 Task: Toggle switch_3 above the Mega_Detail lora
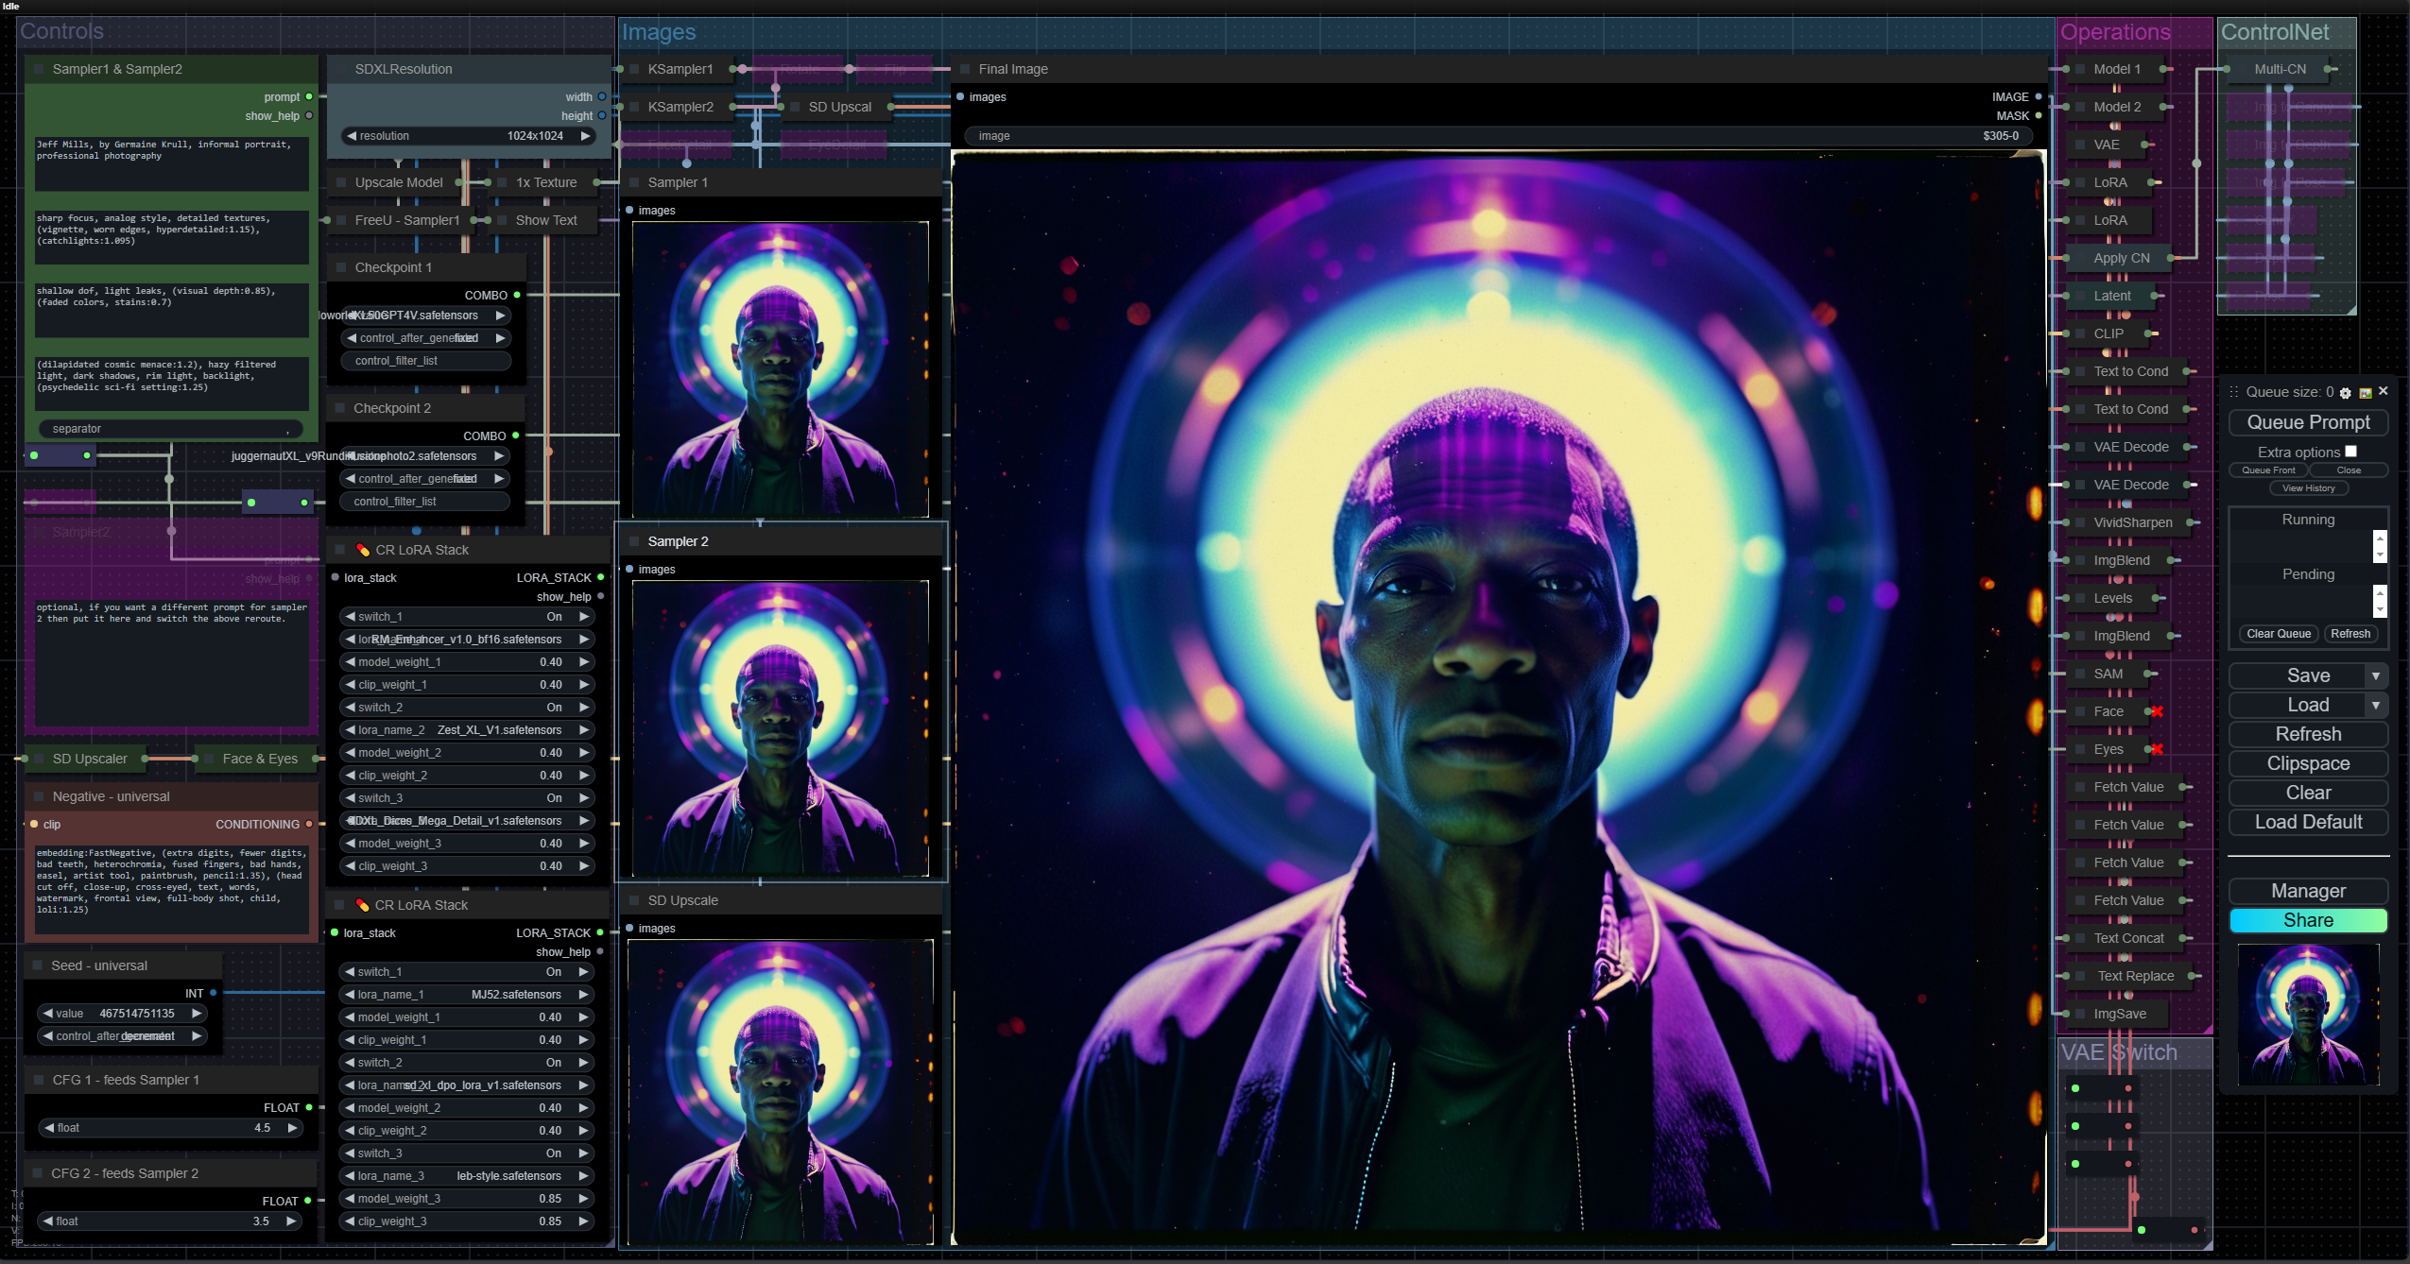coord(468,798)
